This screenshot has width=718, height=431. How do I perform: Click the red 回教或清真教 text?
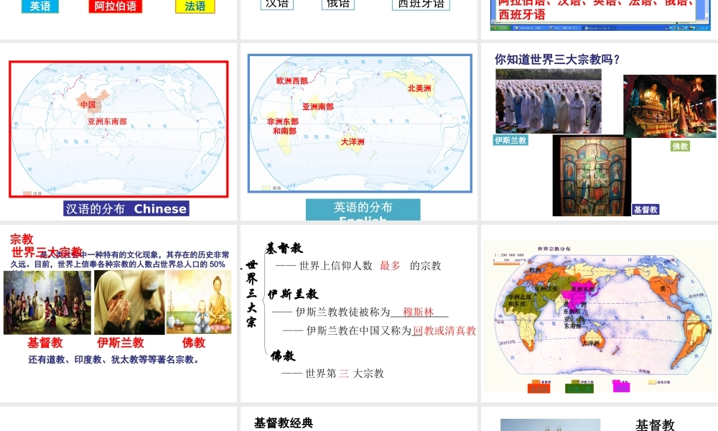(x=444, y=330)
